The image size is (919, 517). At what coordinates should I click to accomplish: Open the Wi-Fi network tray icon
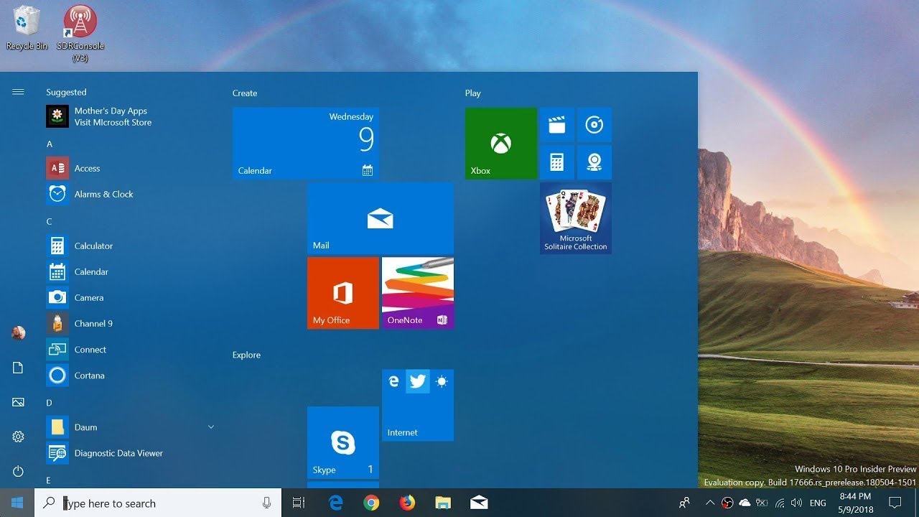[780, 503]
